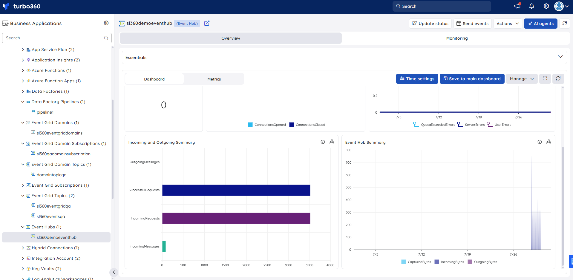573x280 pixels.
Task: Open sl360demoeventhub in external link
Action: 207,23
